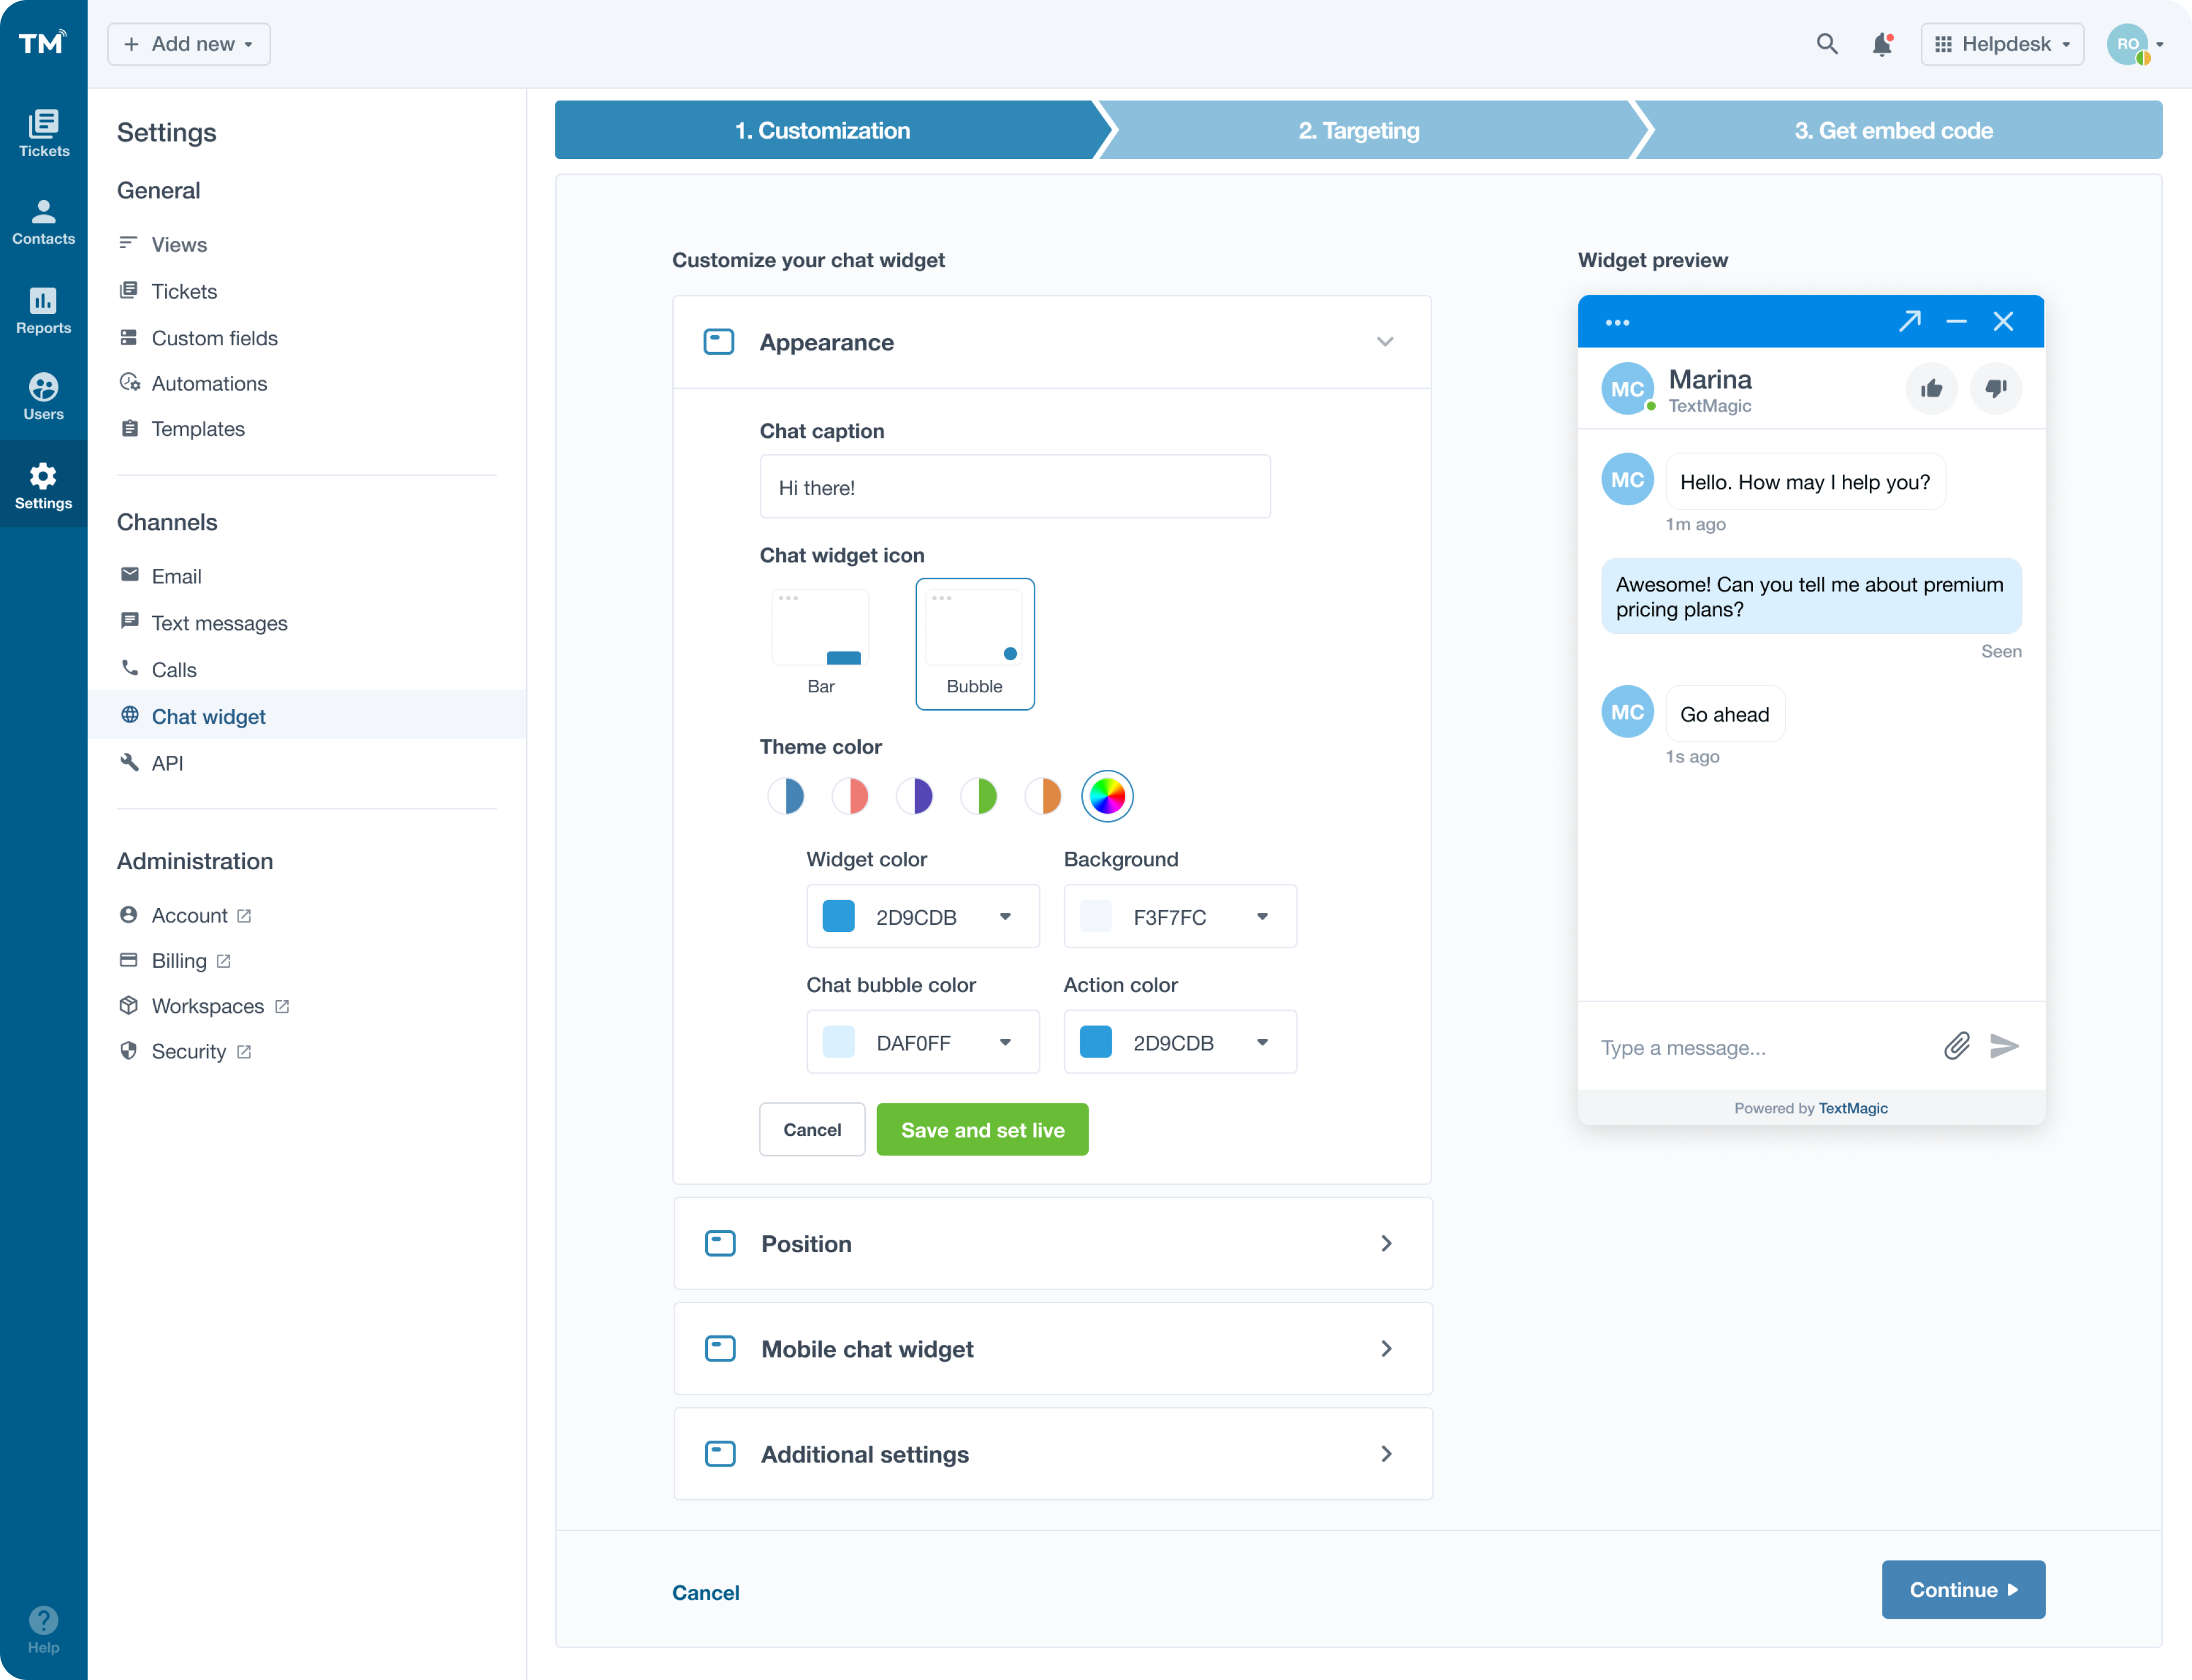
Task: Go to the 2. Targeting step
Action: pos(1358,130)
